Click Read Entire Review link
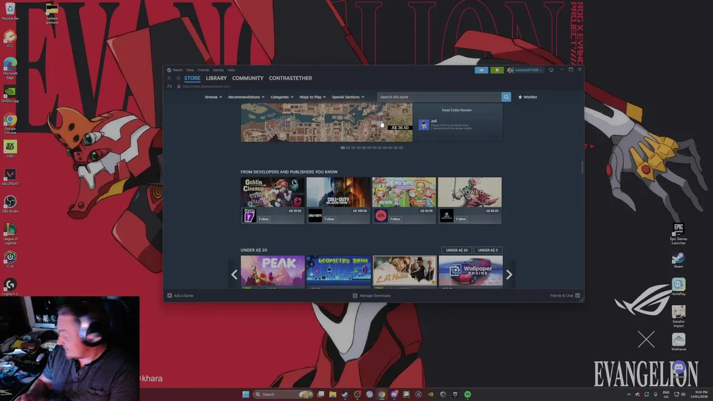The image size is (713, 401). pyautogui.click(x=457, y=110)
